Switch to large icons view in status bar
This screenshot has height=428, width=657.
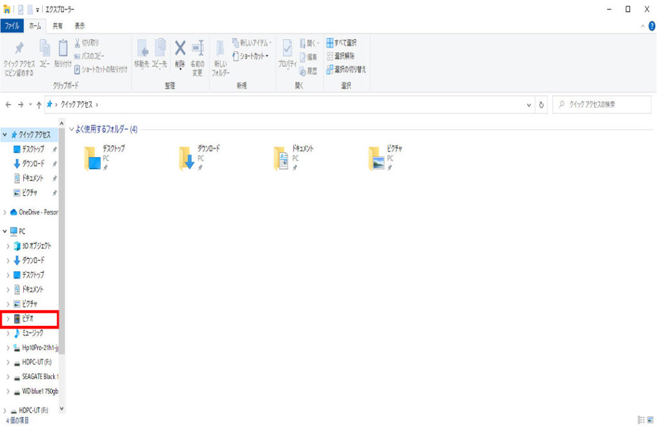(651, 419)
